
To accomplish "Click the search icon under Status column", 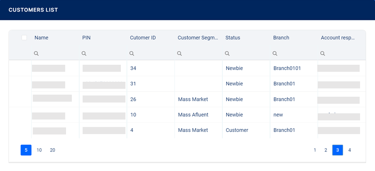I will [x=227, y=54].
